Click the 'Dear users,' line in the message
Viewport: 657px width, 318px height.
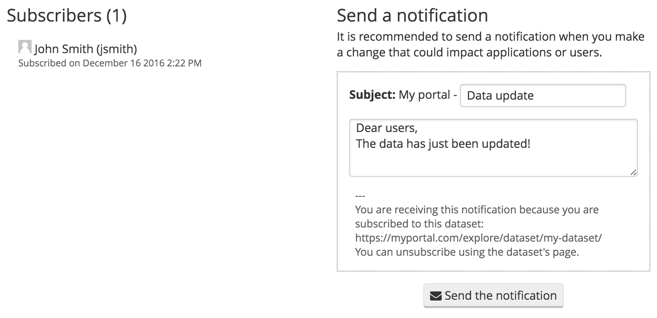[x=387, y=128]
